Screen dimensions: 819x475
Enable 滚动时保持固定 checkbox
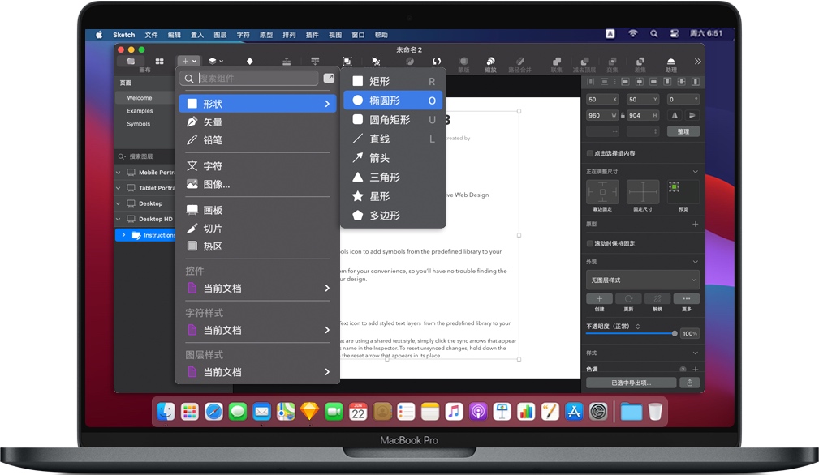pos(590,243)
